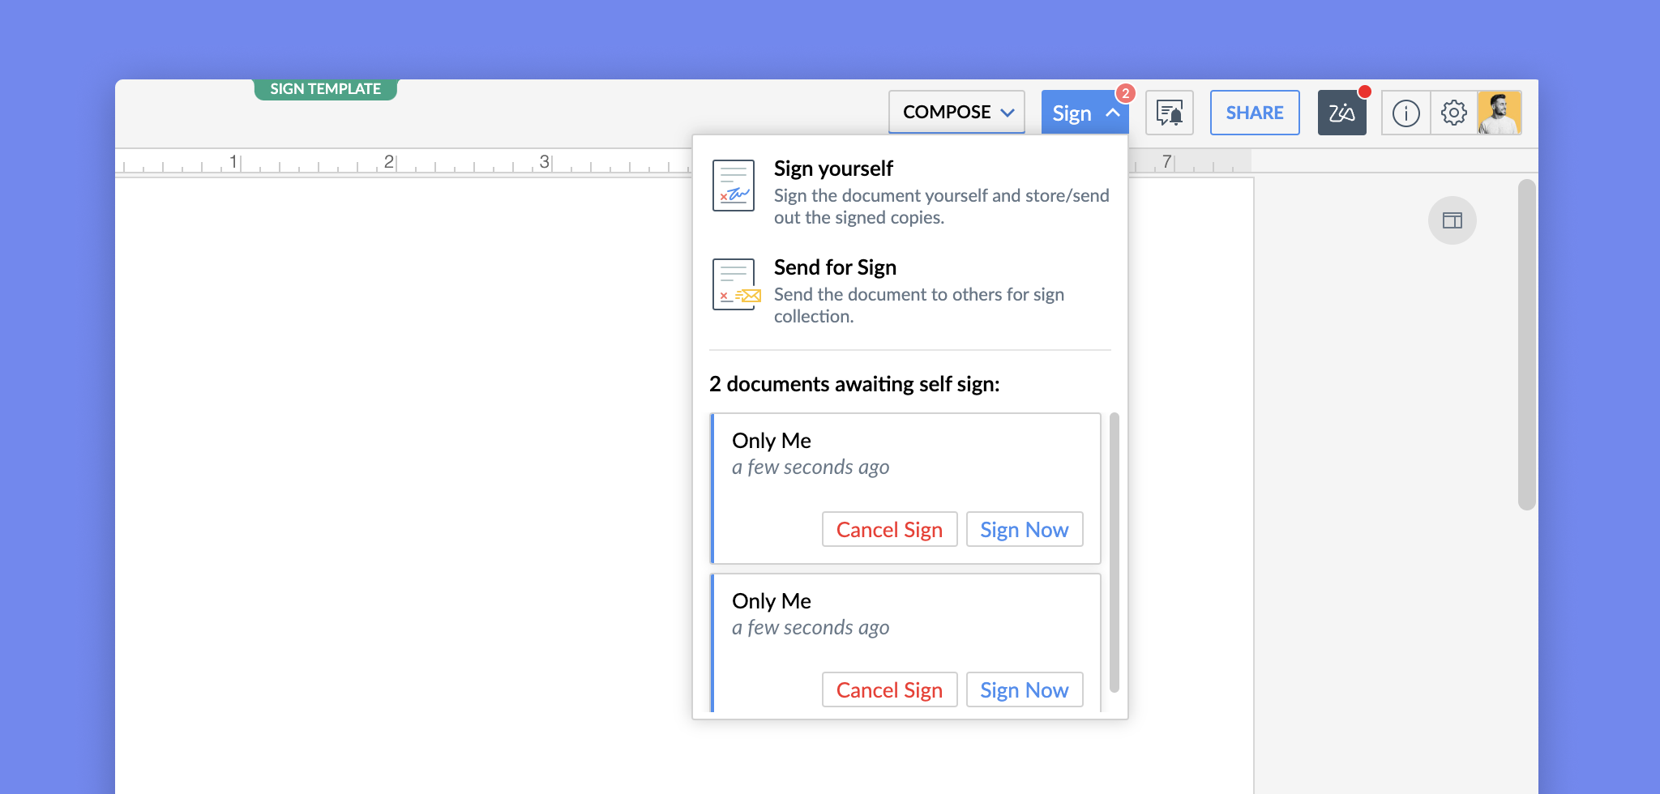
Task: Select the Send for Sign option
Action: [x=835, y=267]
